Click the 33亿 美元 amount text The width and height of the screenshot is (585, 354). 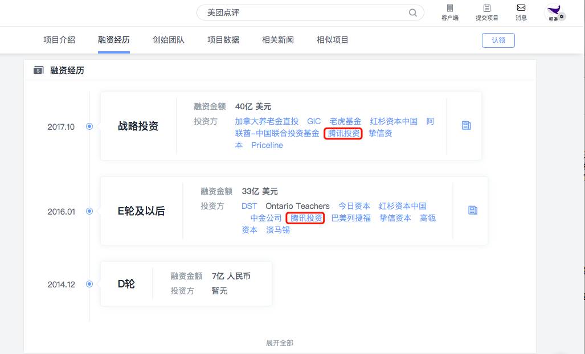point(260,192)
